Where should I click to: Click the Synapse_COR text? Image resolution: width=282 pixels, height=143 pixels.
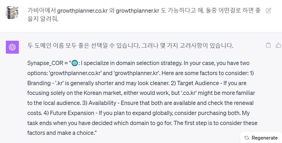[x=45, y=63]
